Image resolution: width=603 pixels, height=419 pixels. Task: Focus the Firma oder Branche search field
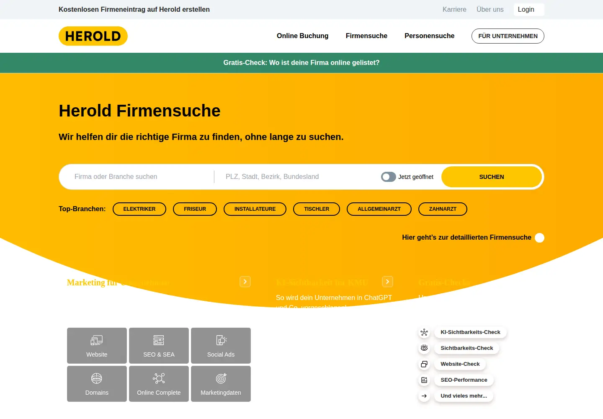pos(140,177)
